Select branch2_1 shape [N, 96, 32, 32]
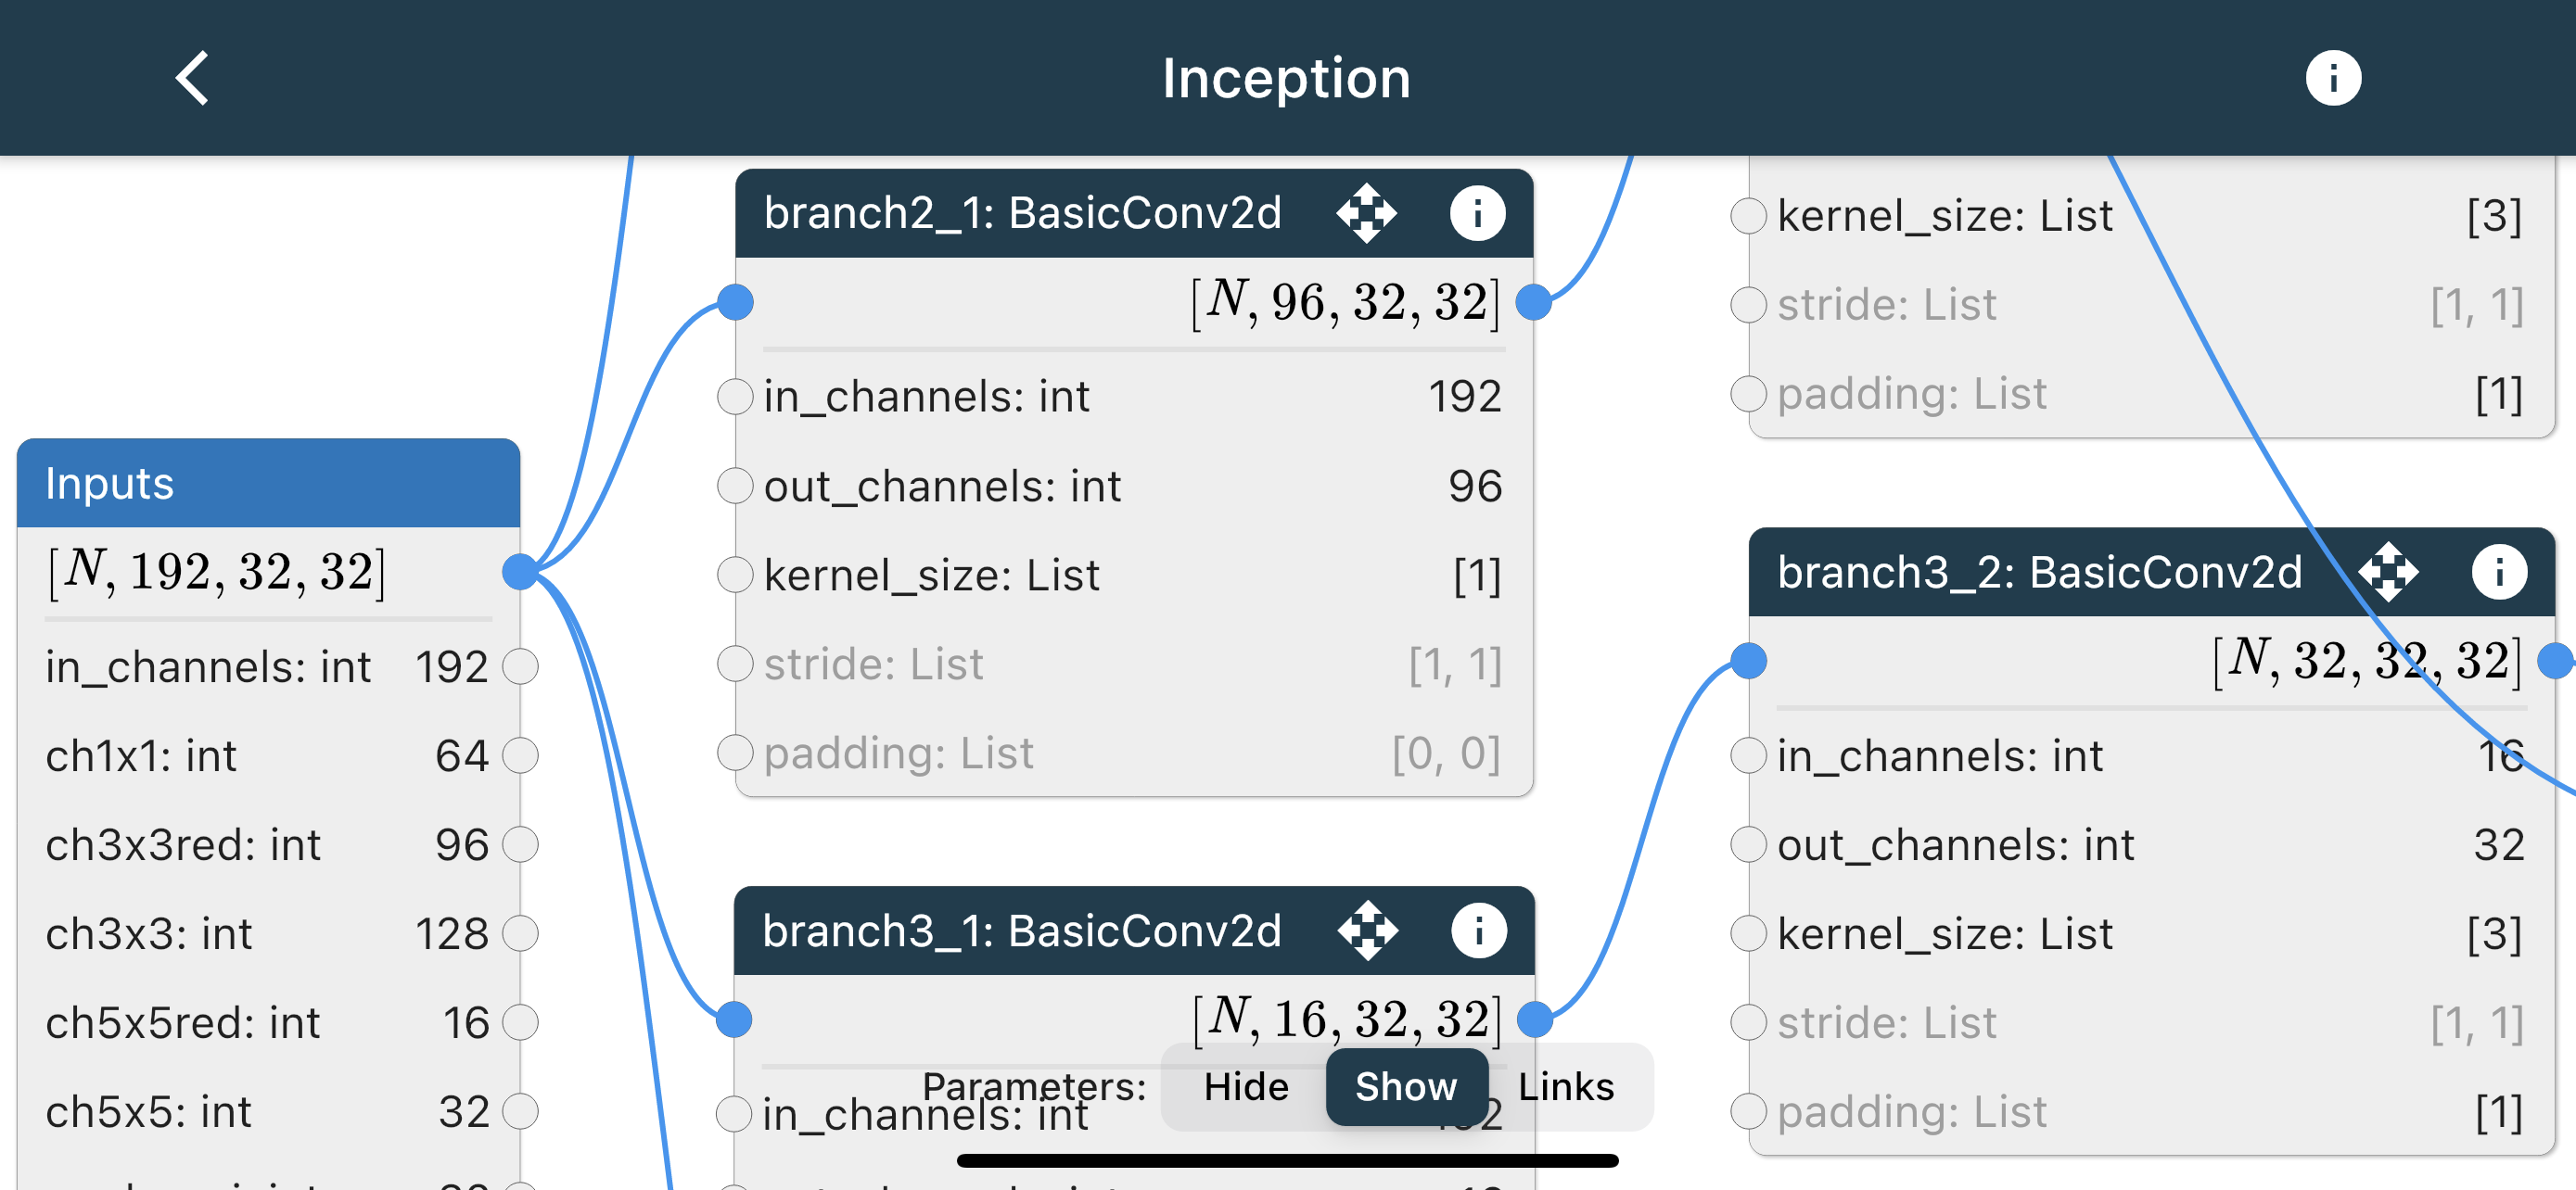The height and width of the screenshot is (1190, 2576). 1346,302
